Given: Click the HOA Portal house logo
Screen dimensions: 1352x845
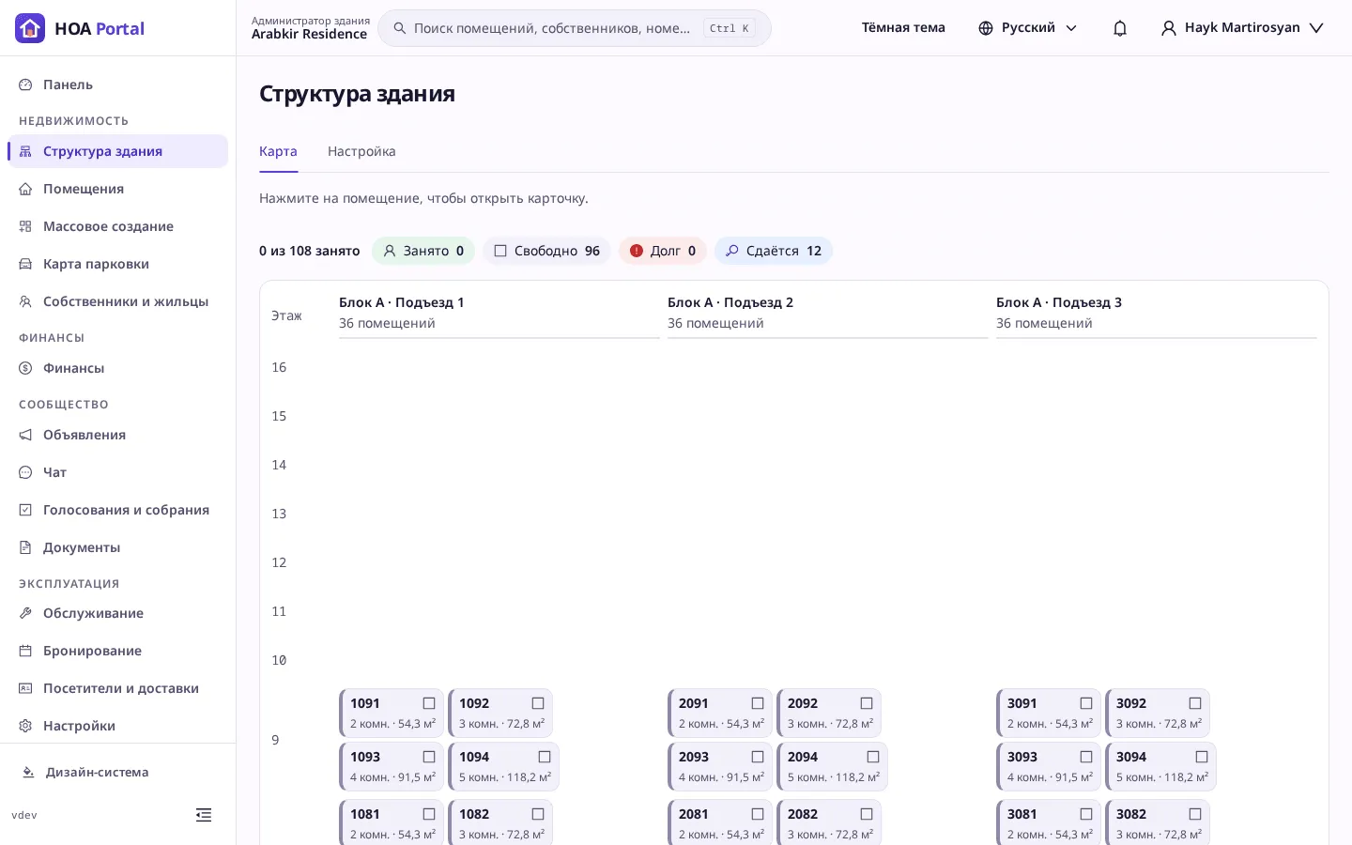Looking at the screenshot, I should [30, 28].
